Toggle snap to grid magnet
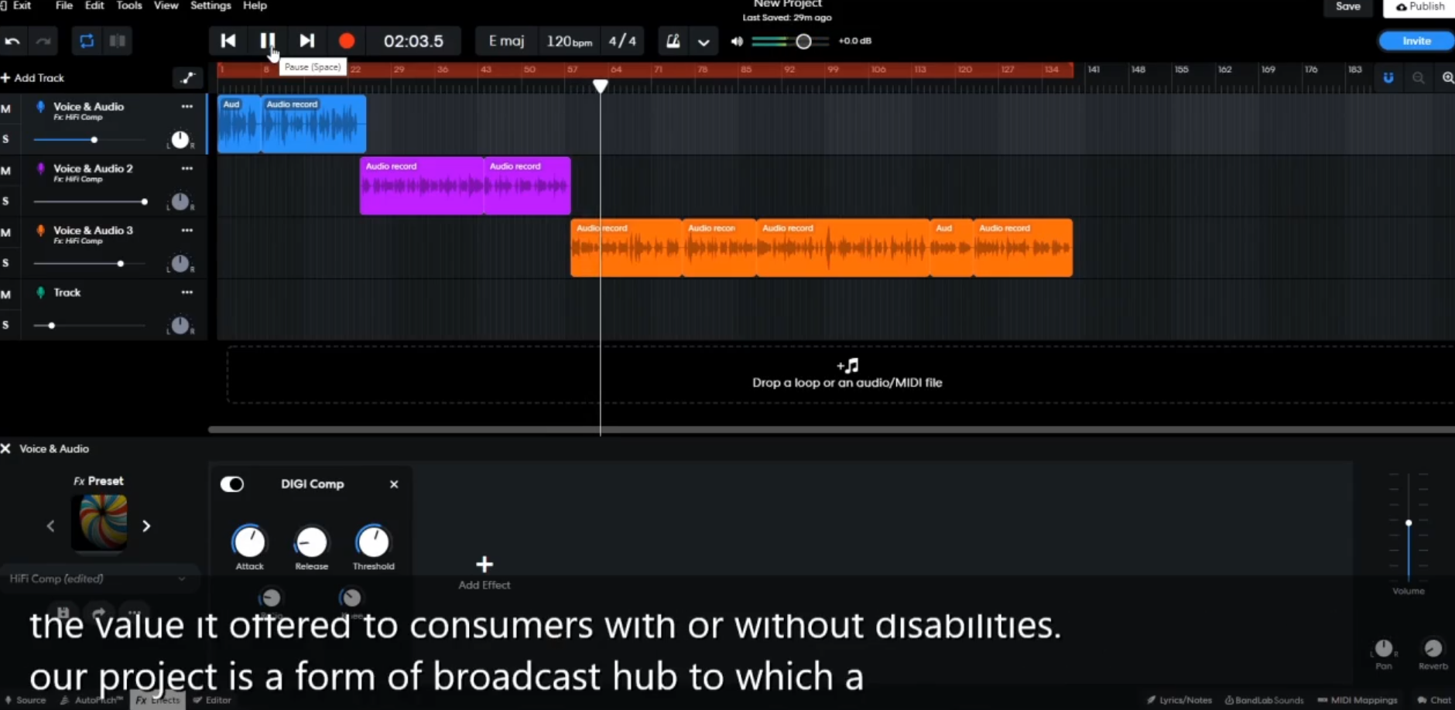 click(1388, 77)
